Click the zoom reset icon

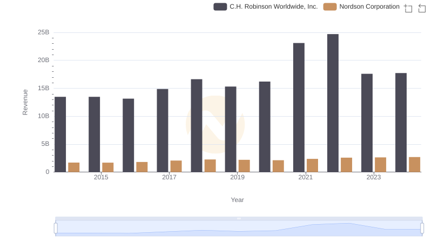pyautogui.click(x=422, y=8)
